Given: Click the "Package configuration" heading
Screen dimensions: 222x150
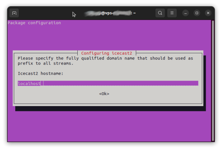Looking at the screenshot, I should pos(34,23).
